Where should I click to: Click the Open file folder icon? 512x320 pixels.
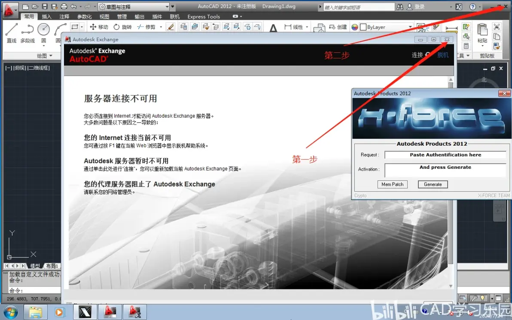coord(35,6)
